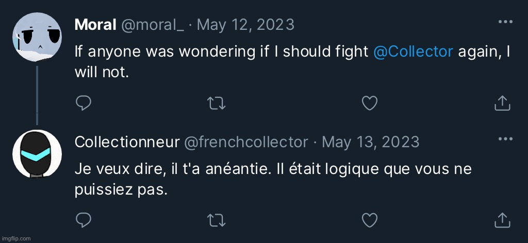Click the @moral_ handle
This screenshot has width=528, height=243.
(152, 24)
